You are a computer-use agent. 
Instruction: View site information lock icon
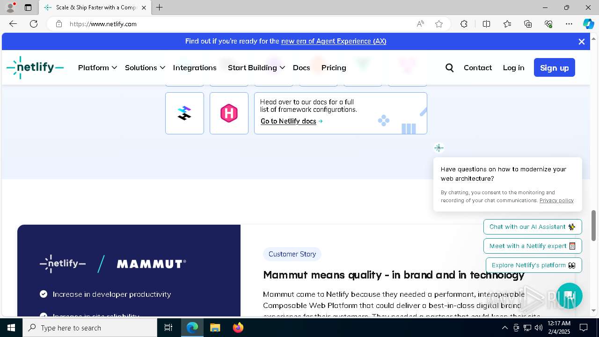(x=59, y=24)
